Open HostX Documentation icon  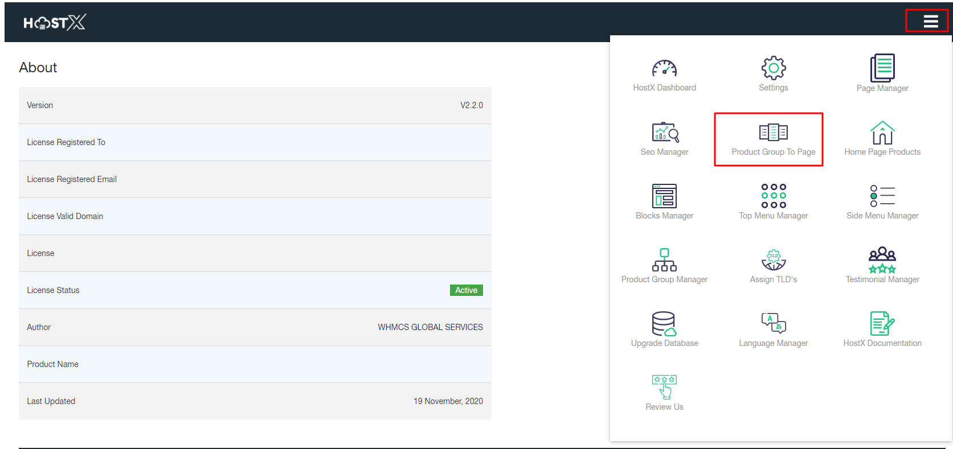(x=882, y=324)
